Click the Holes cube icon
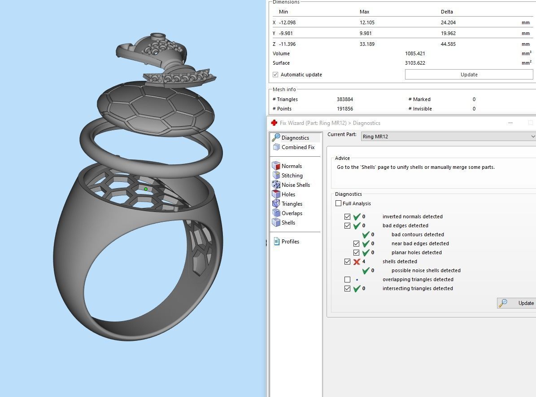This screenshot has width=536, height=397. (x=276, y=194)
